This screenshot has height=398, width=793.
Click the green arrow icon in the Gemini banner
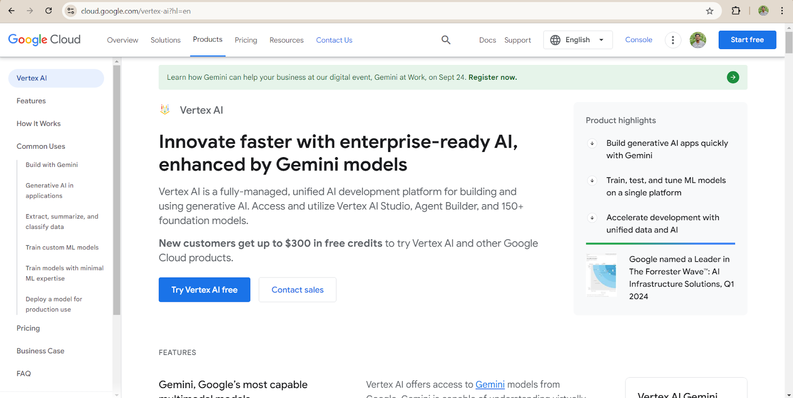[733, 77]
